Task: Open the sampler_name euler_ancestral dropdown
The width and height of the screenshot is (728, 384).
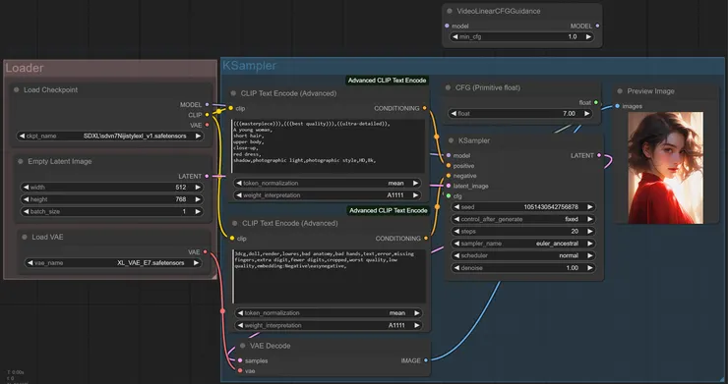Action: click(x=523, y=244)
